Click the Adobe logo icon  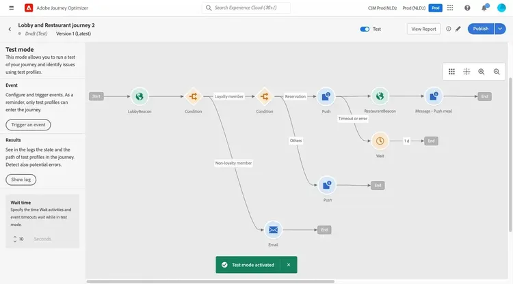[x=29, y=8]
